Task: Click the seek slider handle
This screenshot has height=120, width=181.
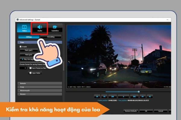Action: 139,91
